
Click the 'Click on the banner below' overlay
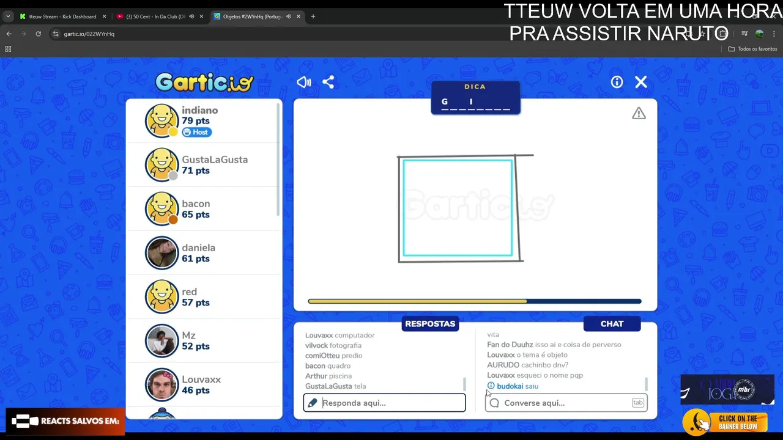click(x=725, y=422)
